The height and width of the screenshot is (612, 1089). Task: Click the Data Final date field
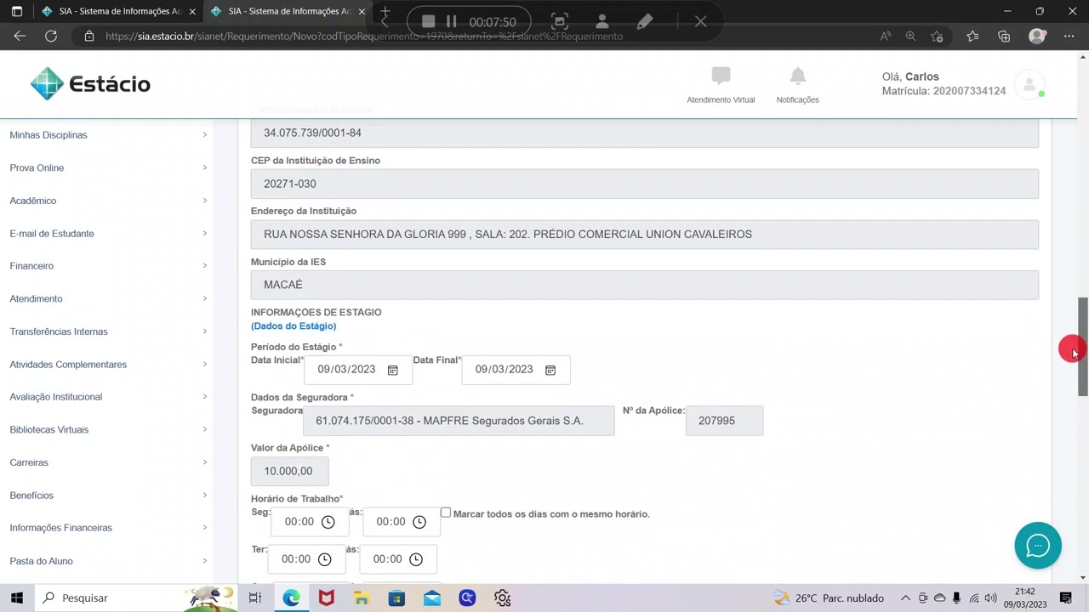click(516, 370)
